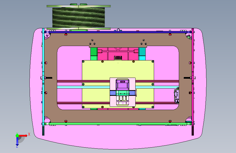Select the black heat sink fins

118,58
